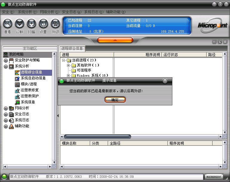
Task: Click the 升级 upgrade arrow icon
Action: pos(55,24)
